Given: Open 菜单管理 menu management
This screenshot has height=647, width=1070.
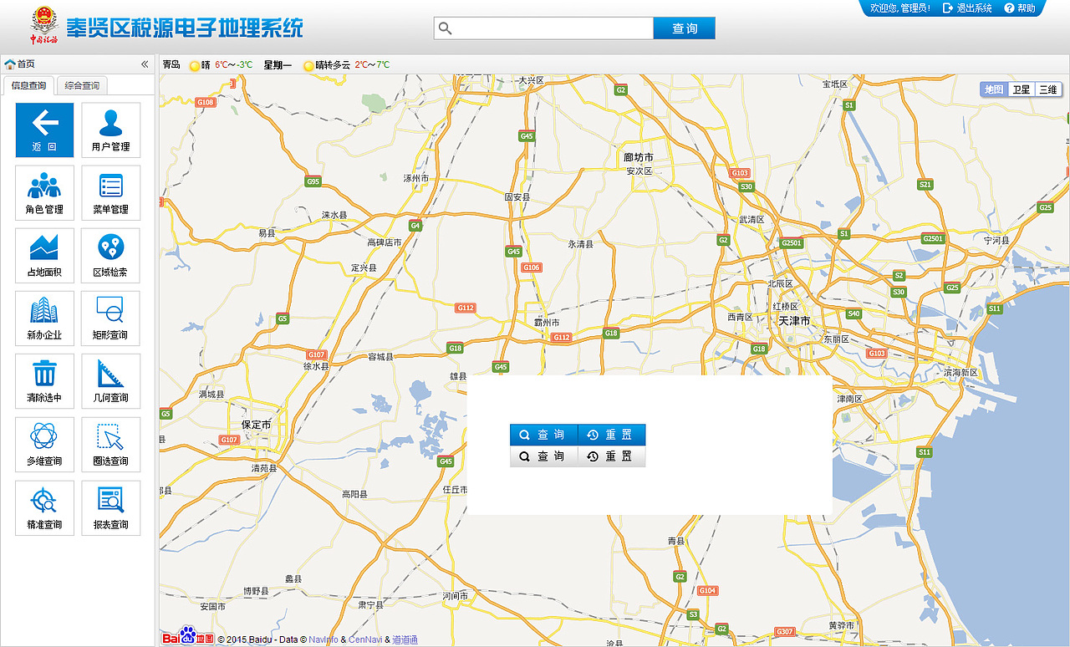Looking at the screenshot, I should click(x=110, y=193).
